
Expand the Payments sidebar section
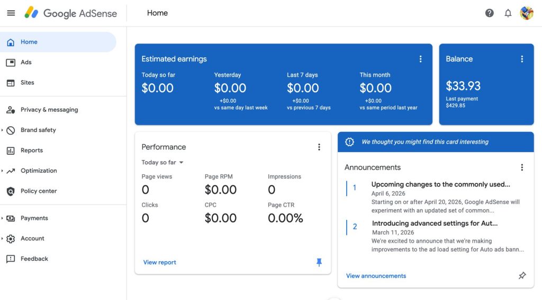(x=3, y=218)
